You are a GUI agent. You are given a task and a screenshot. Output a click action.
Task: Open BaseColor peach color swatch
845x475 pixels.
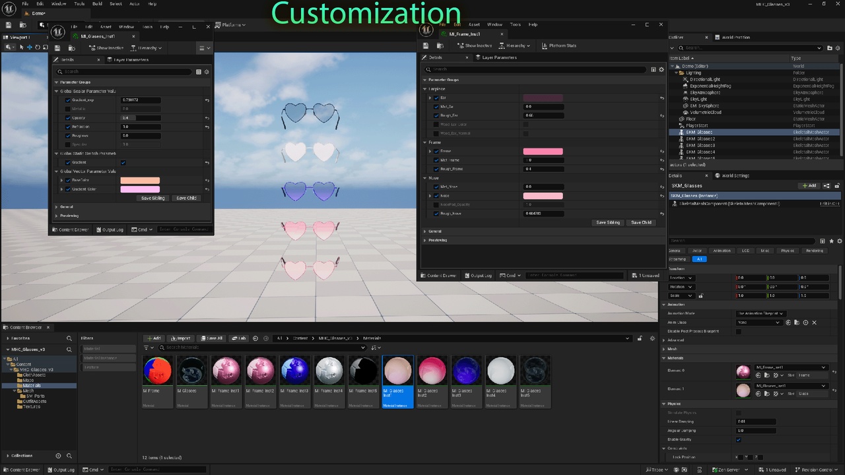140,180
